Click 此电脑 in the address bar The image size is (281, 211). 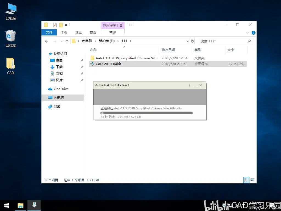87,41
